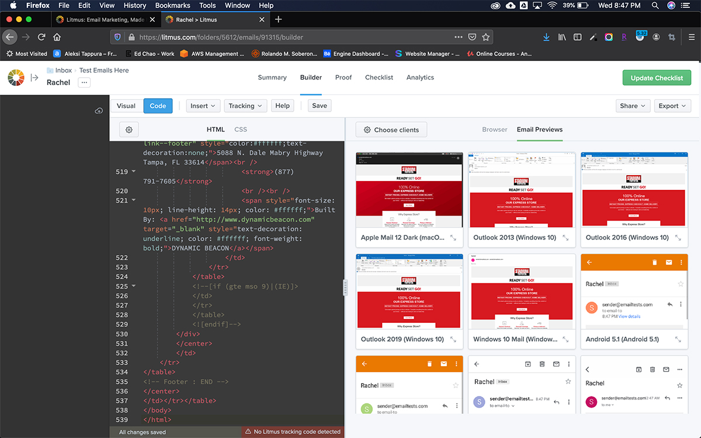This screenshot has width=701, height=438.
Task: Open the Windows 10 Mail preview thumbnail
Action: tap(522, 292)
